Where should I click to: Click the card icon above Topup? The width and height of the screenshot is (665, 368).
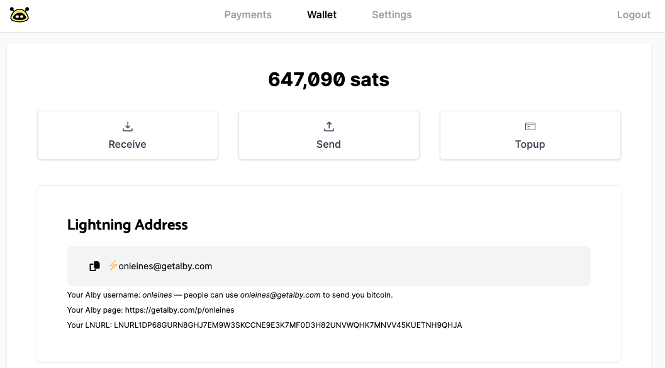click(530, 126)
